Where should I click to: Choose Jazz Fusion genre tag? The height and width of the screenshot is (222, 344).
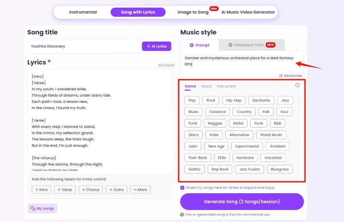pos(249,169)
